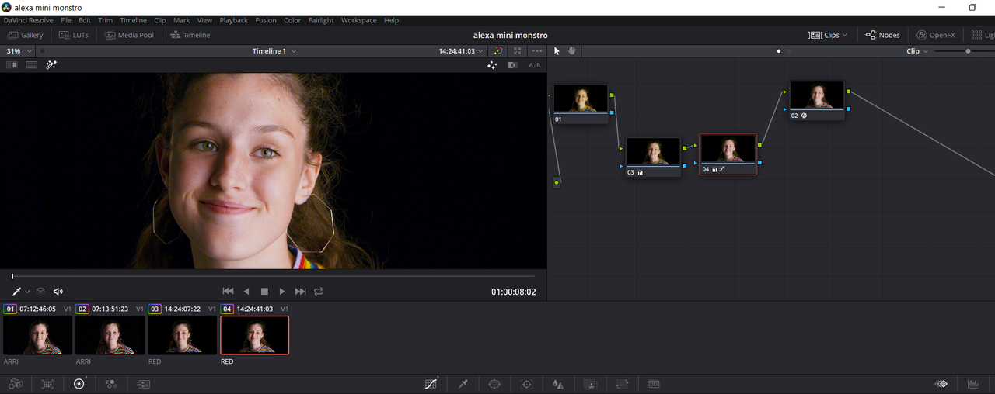The image size is (995, 394).
Task: Select node 03 in the node graph
Action: coord(653,157)
